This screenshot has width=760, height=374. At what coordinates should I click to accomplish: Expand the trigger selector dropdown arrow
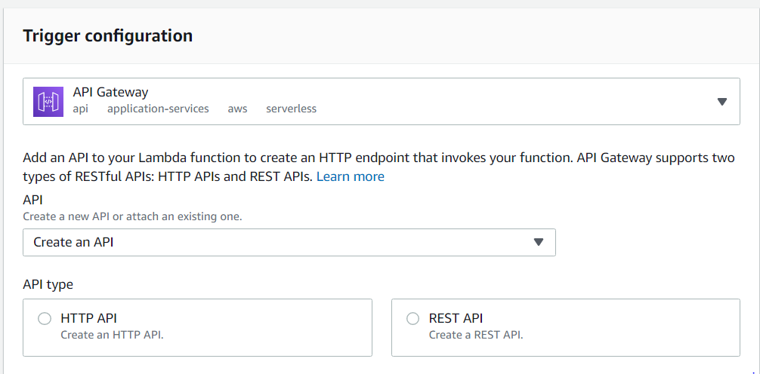tap(721, 102)
